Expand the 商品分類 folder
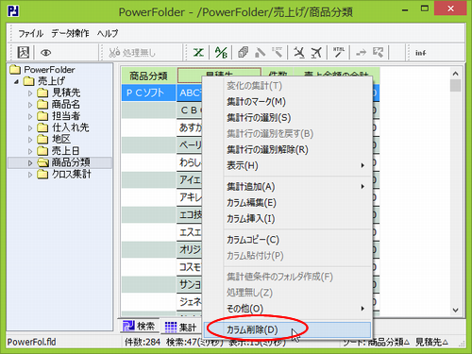The image size is (472, 354). (x=30, y=162)
